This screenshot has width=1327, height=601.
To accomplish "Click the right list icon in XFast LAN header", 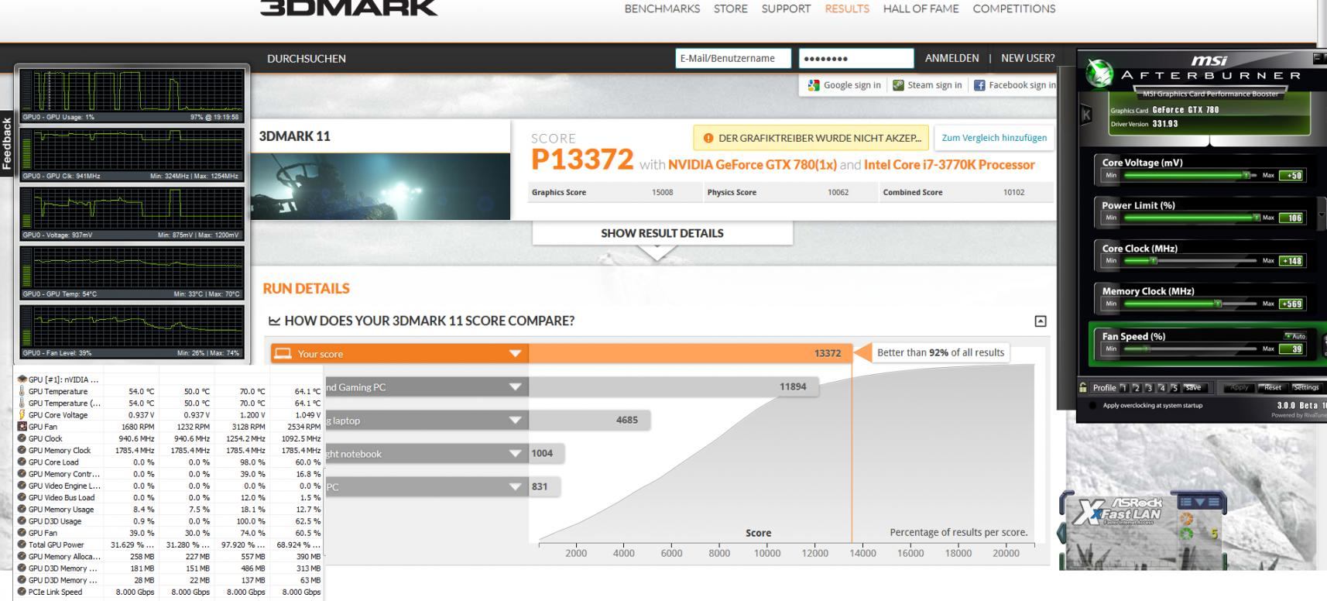I will [x=1214, y=502].
